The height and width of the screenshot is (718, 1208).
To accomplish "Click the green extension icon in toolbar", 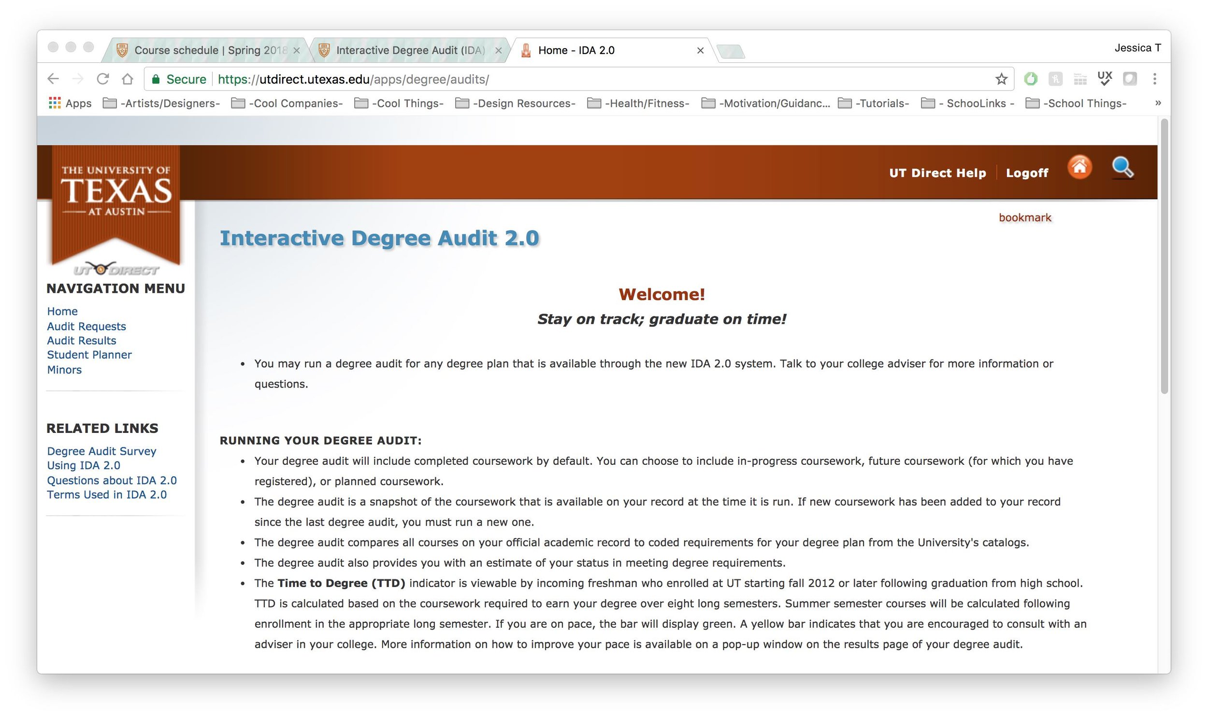I will click(x=1031, y=79).
